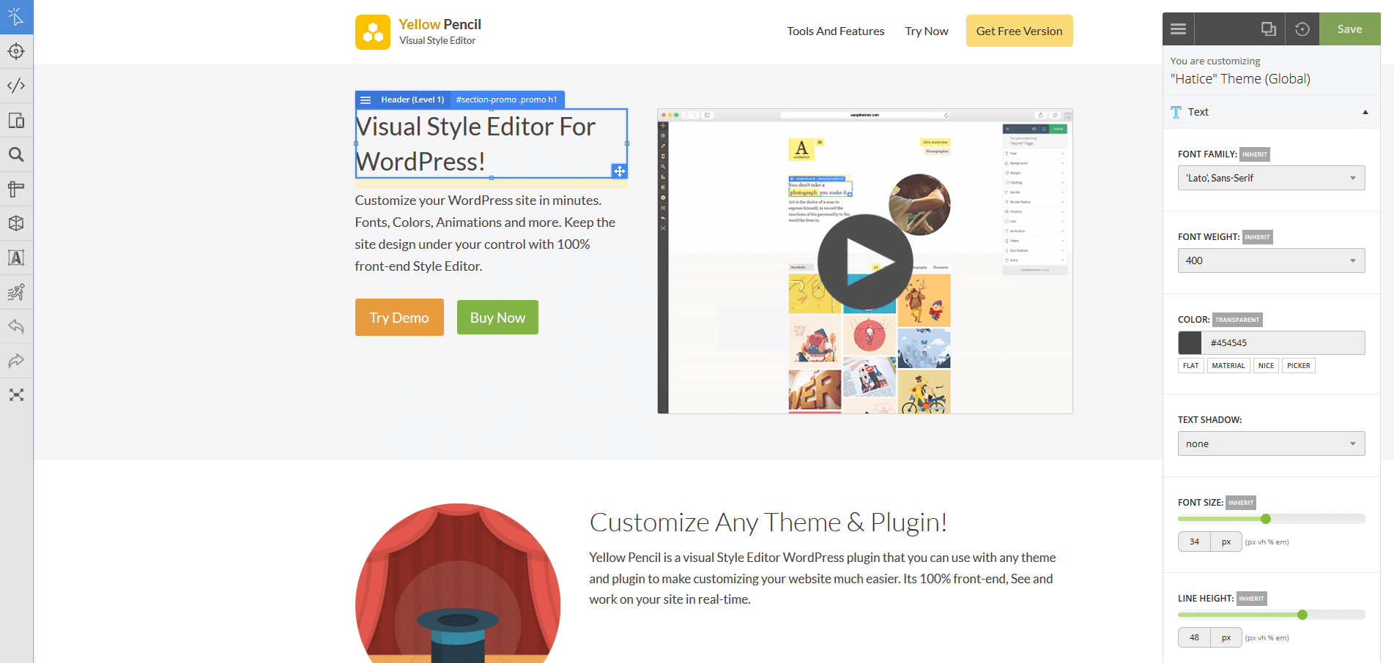Image resolution: width=1394 pixels, height=663 pixels.
Task: Select the element inspector cursor tool
Action: (x=16, y=17)
